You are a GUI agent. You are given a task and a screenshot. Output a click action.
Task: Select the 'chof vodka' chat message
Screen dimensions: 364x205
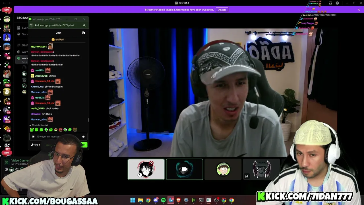[x=52, y=108]
